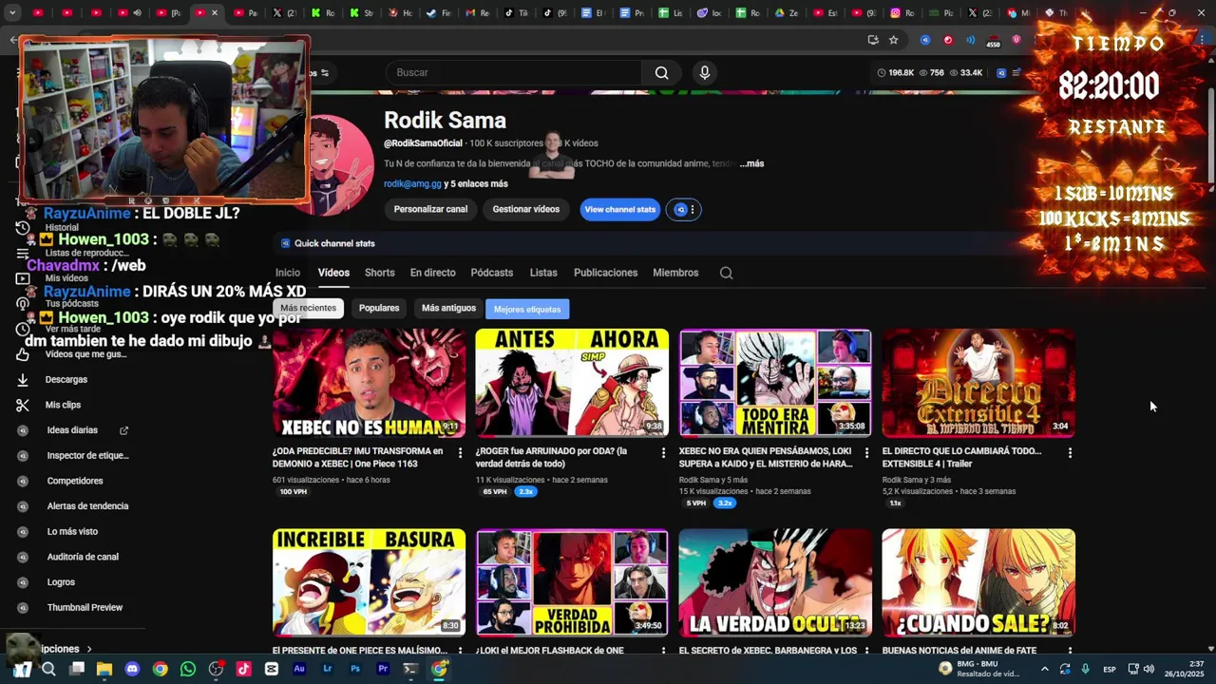The image size is (1216, 684).
Task: Click the install app icon in address bar
Action: [873, 40]
